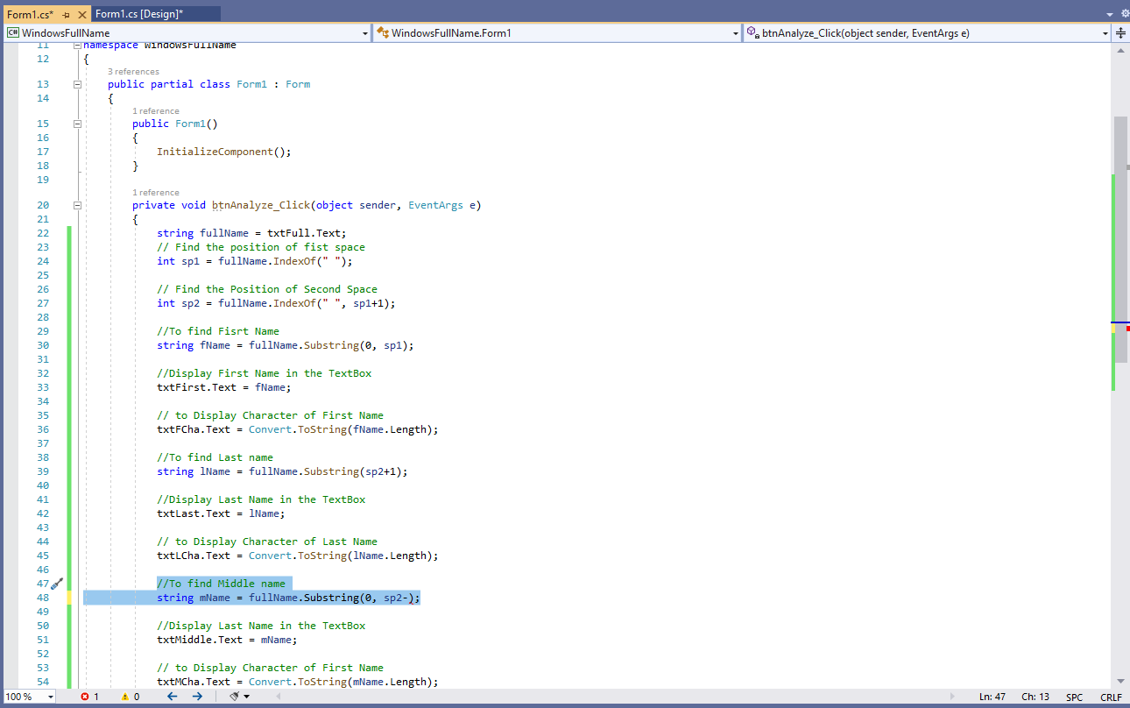The height and width of the screenshot is (708, 1130).
Task: Click the red error mark in scrollbar margin
Action: tap(1128, 328)
